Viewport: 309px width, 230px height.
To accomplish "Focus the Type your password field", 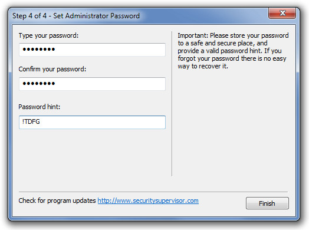I will 92,50.
